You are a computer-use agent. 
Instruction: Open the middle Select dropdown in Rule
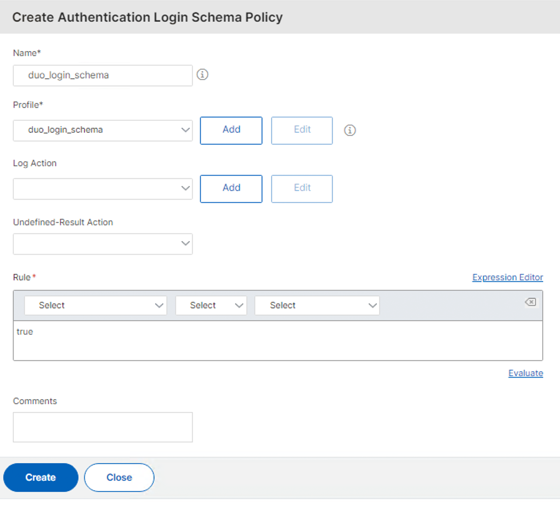[x=211, y=306]
